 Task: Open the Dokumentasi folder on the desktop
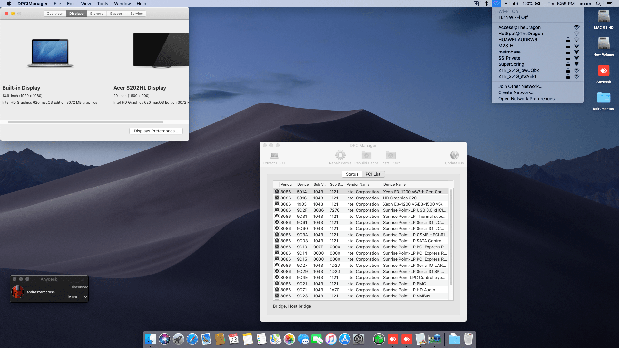pyautogui.click(x=604, y=101)
